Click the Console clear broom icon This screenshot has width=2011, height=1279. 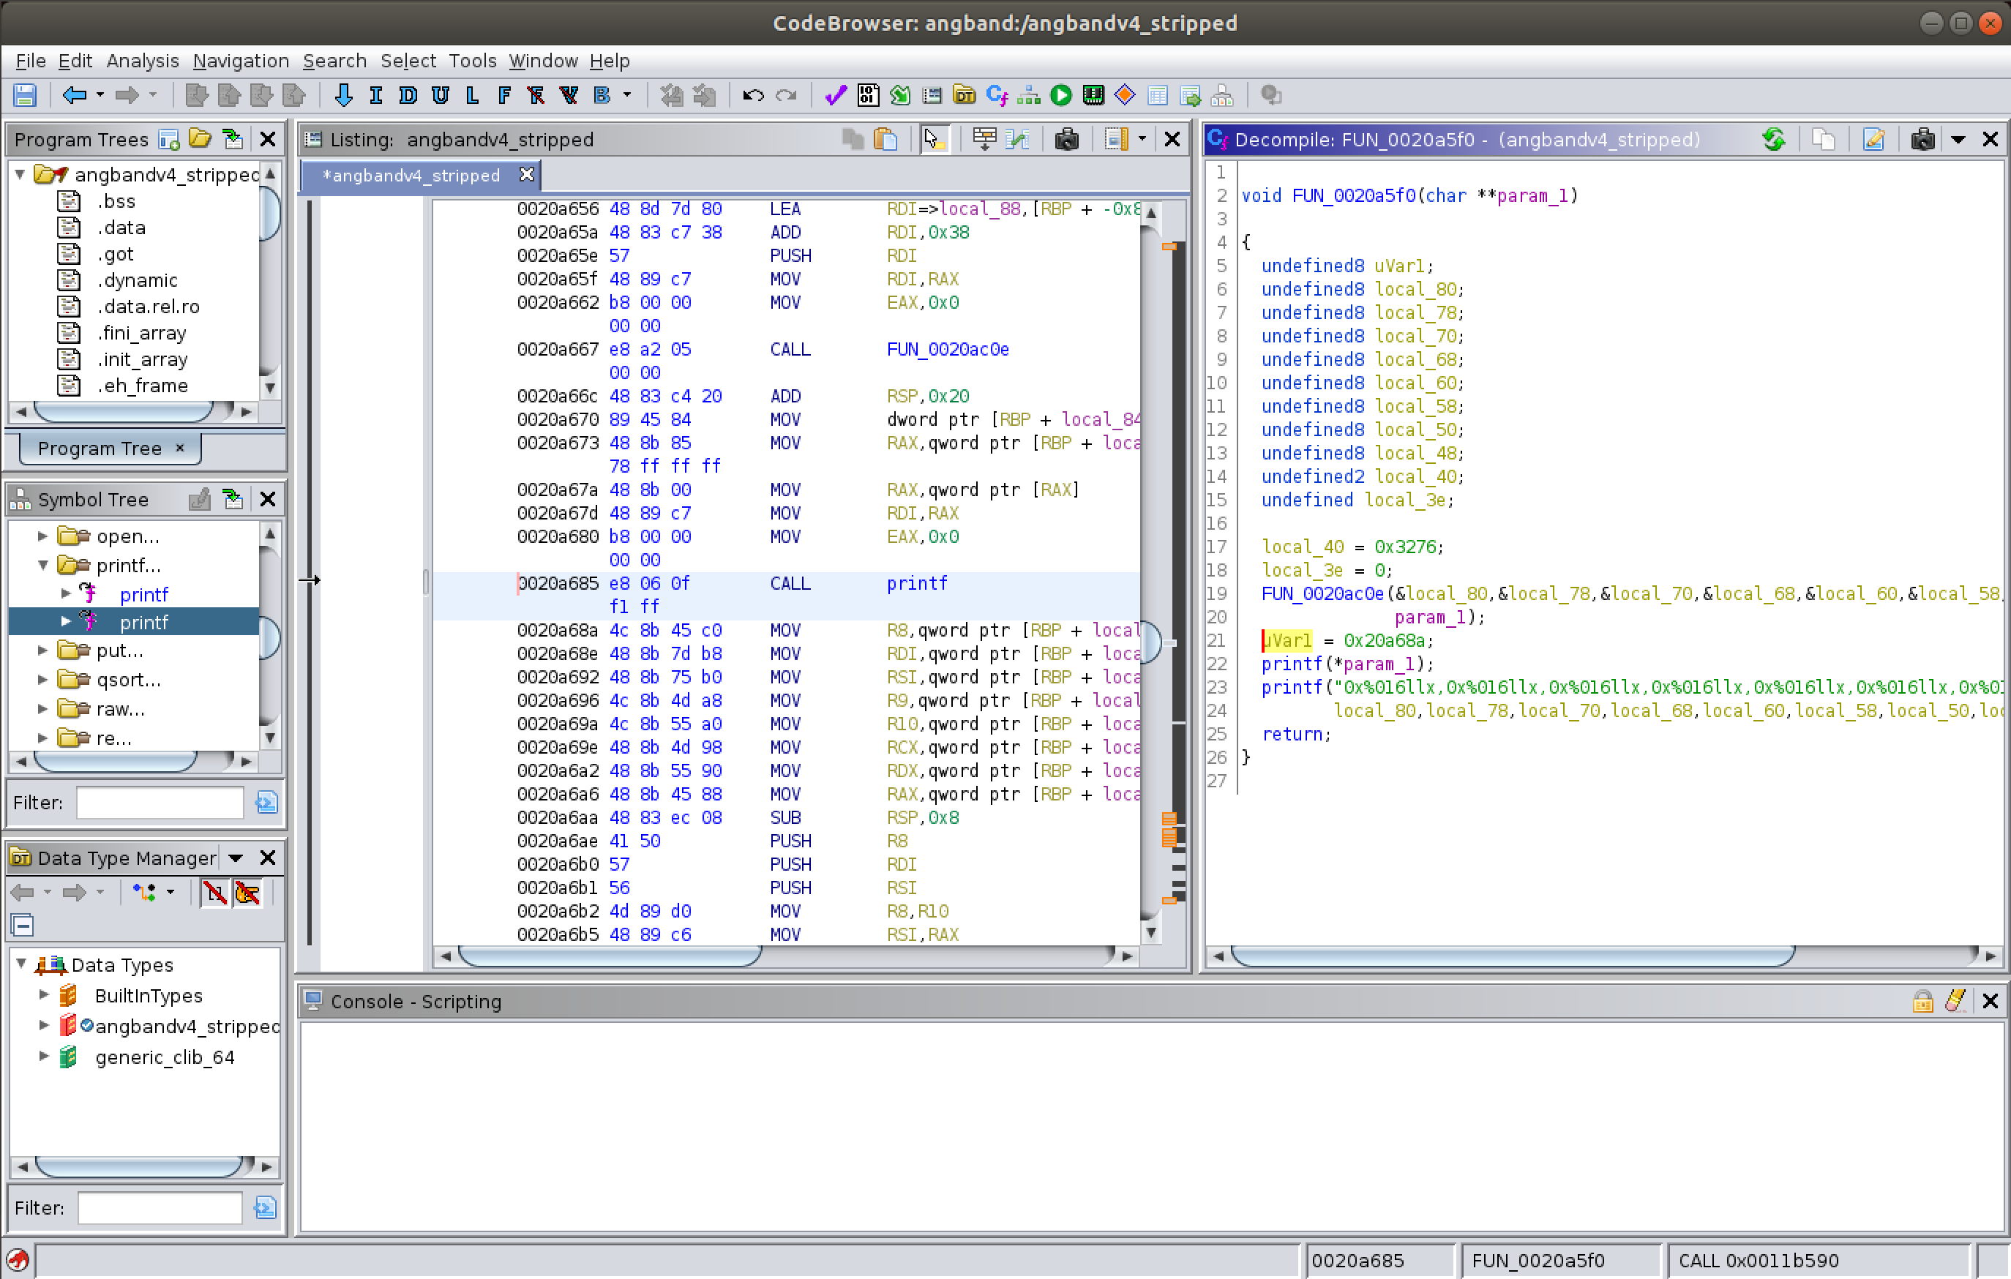click(1955, 1001)
